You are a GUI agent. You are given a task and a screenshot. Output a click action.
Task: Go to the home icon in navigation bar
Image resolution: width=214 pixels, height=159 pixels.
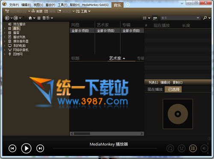(30, 18)
